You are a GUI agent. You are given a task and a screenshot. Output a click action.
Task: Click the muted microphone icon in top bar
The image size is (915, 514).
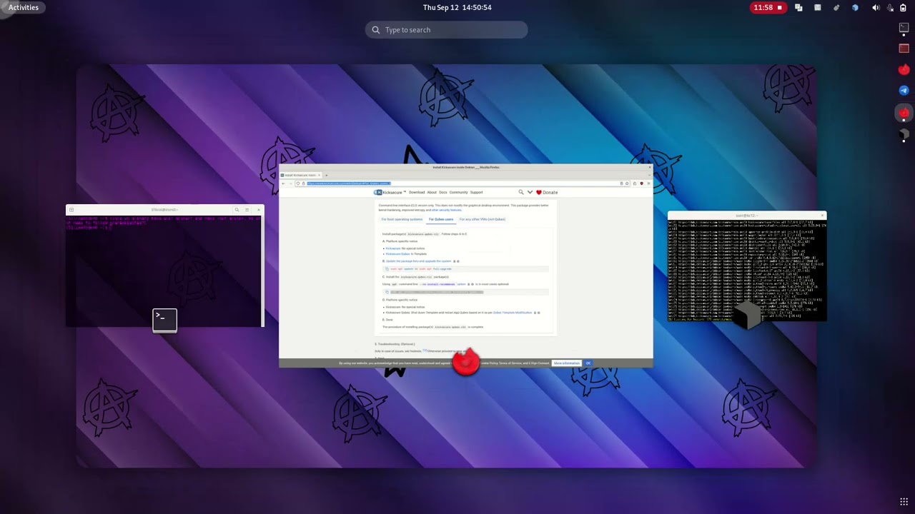pos(890,8)
